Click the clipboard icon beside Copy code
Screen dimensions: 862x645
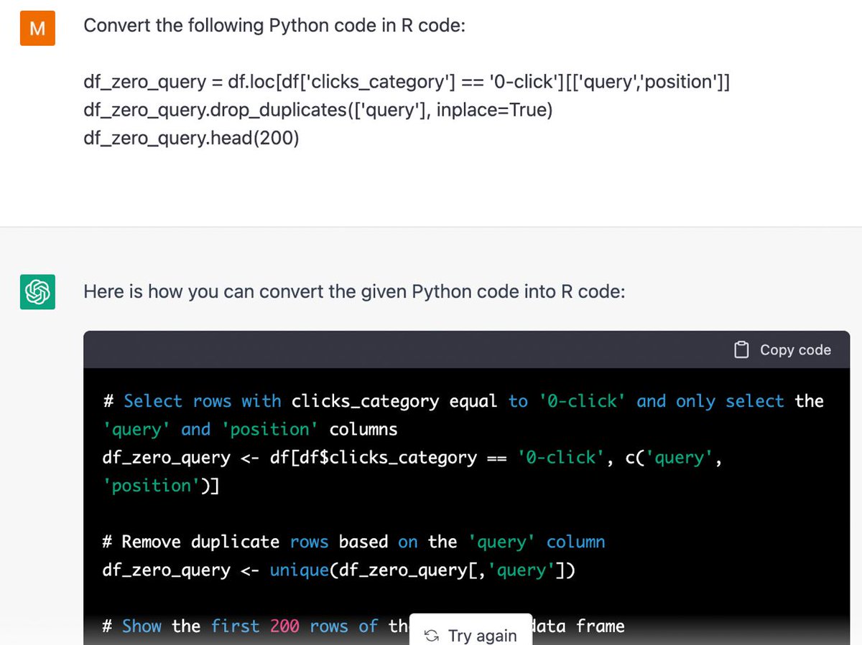point(741,350)
